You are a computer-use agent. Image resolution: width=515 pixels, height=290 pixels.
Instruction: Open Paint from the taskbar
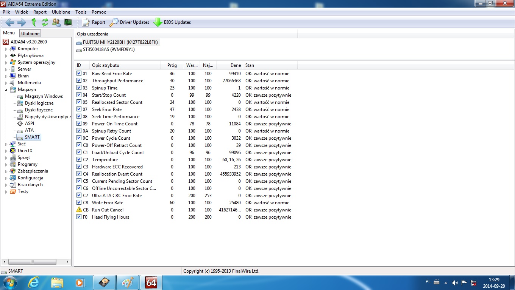(128, 282)
